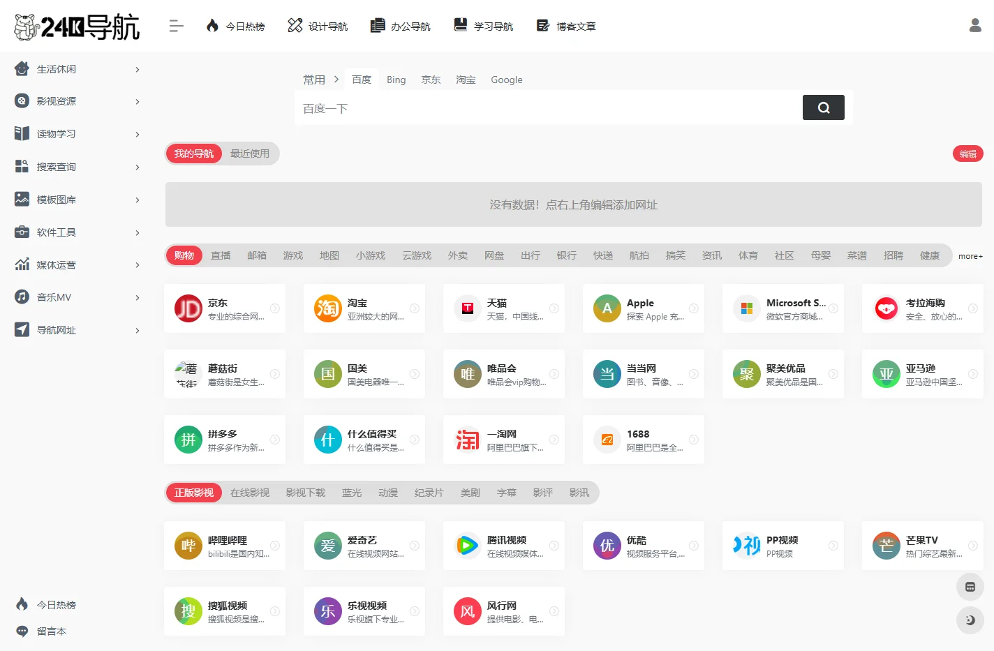
Task: Open 今日热榜 at sidebar bottom
Action: [x=46, y=605]
